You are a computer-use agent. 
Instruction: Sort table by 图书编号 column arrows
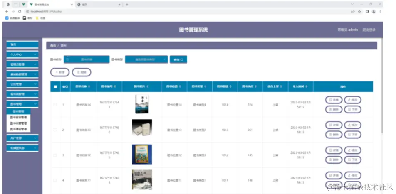(115, 86)
